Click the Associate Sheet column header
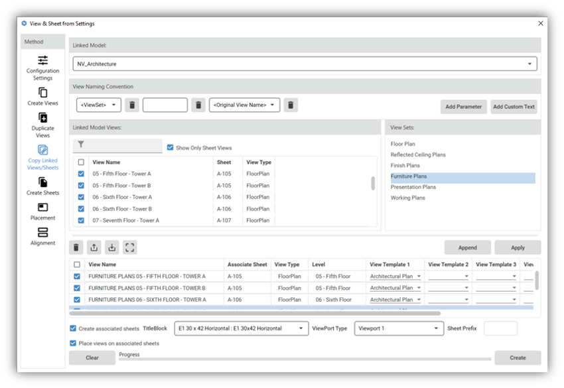 [247, 264]
